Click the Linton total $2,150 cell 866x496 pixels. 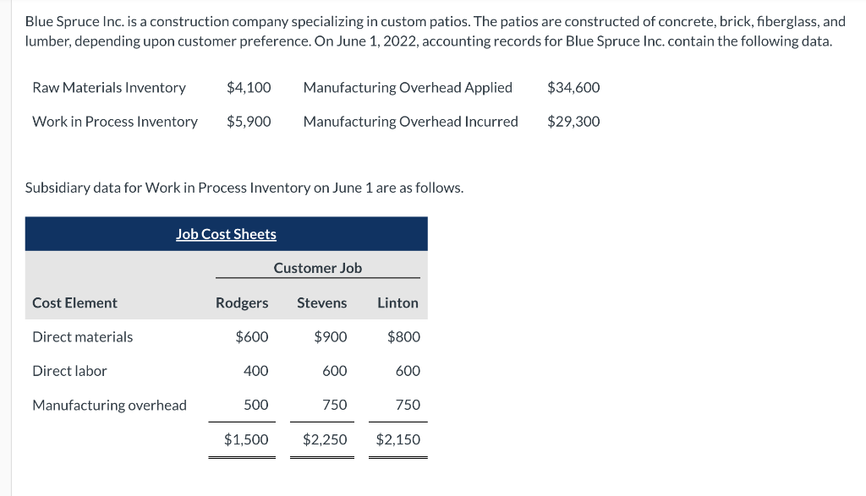(x=397, y=439)
